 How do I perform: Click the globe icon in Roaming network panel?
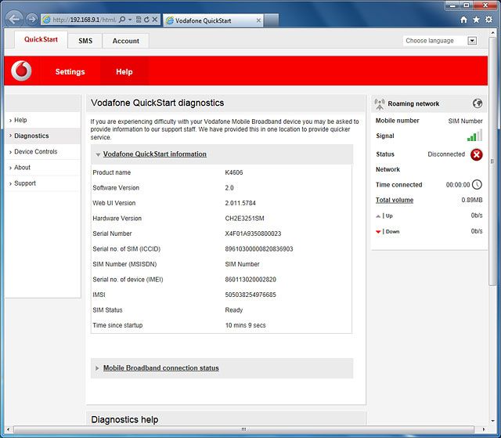[x=478, y=103]
